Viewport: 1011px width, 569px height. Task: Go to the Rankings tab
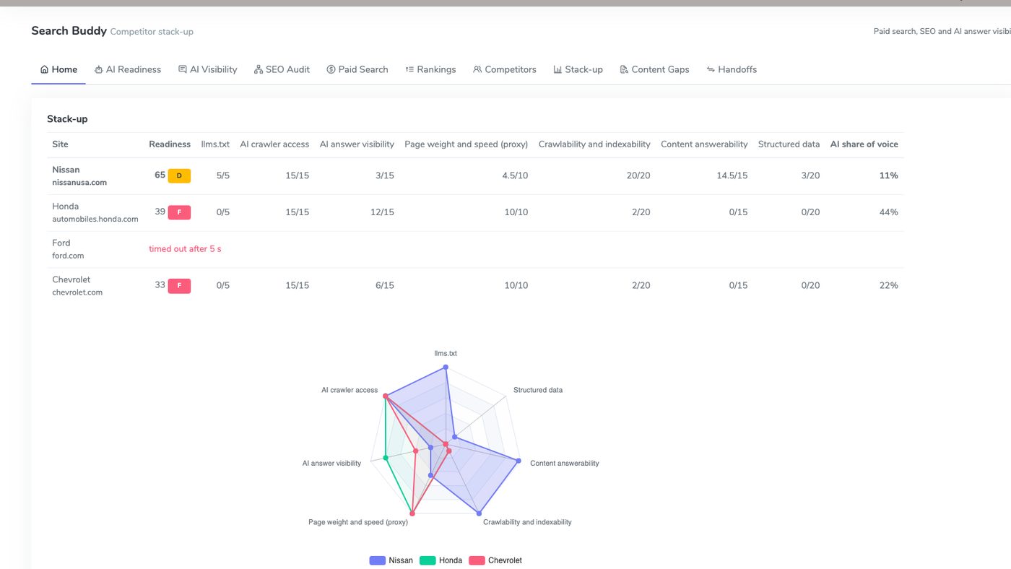tap(430, 70)
